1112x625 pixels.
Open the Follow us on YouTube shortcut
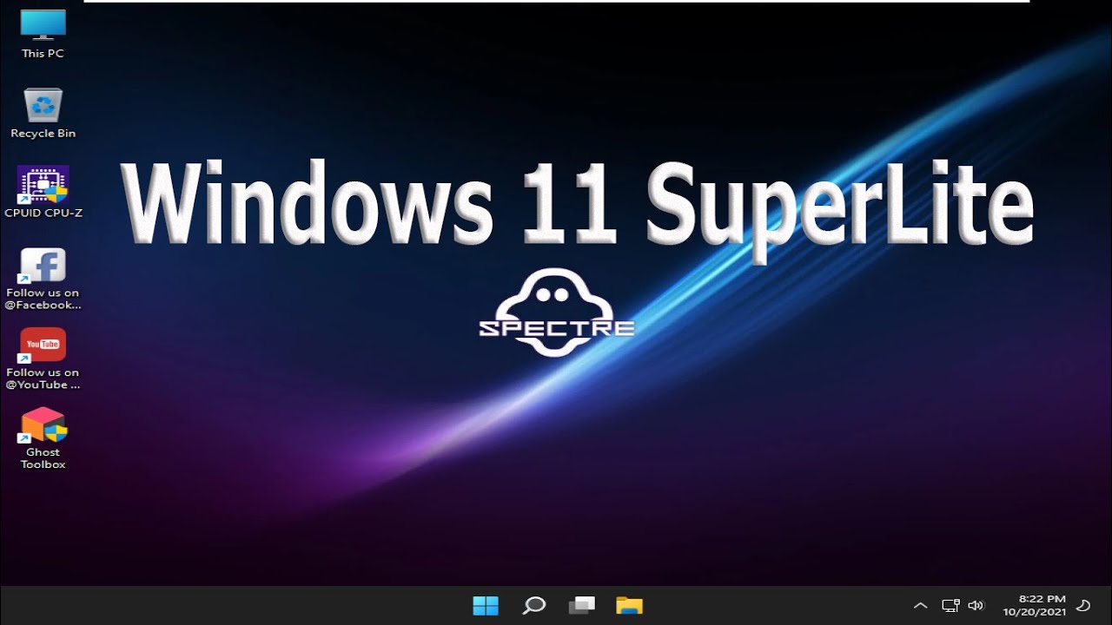click(43, 345)
